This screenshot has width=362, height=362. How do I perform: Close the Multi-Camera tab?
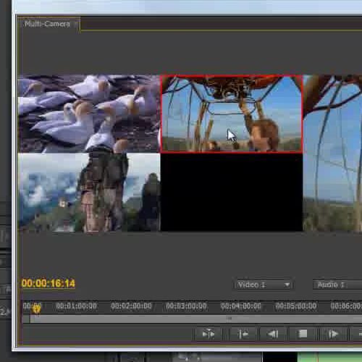(76, 24)
